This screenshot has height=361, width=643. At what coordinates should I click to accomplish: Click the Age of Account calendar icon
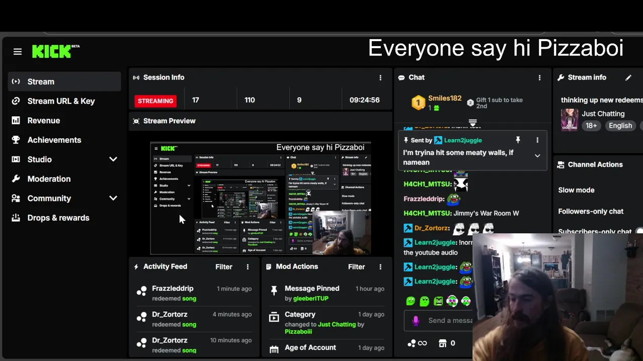[x=274, y=349]
